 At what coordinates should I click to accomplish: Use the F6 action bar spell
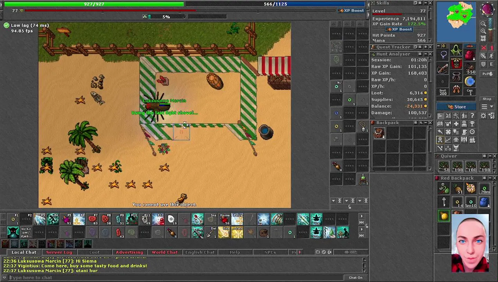(79, 219)
